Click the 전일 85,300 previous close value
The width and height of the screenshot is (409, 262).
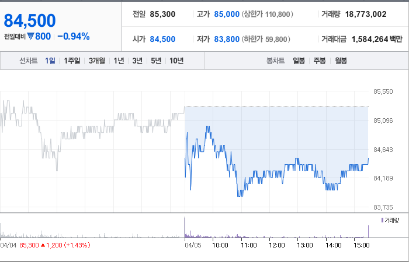pyautogui.click(x=162, y=14)
